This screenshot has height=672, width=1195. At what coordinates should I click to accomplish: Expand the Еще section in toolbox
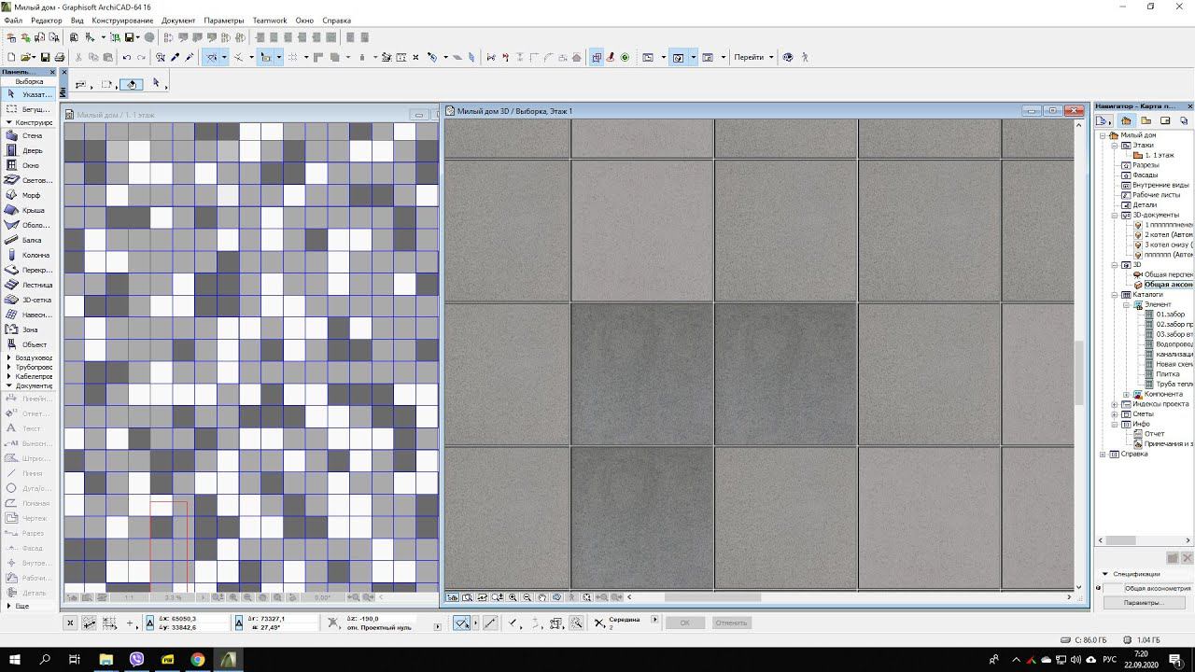8,606
